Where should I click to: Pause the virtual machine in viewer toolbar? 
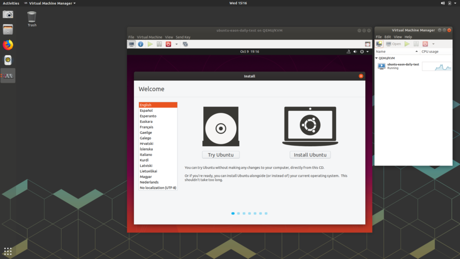(x=159, y=44)
